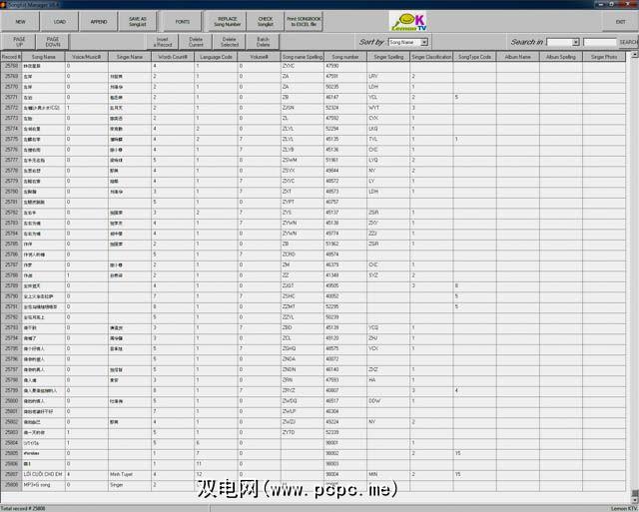Click the Song name Spelling column header
Viewport: 639px width, 512px height.
click(x=303, y=57)
